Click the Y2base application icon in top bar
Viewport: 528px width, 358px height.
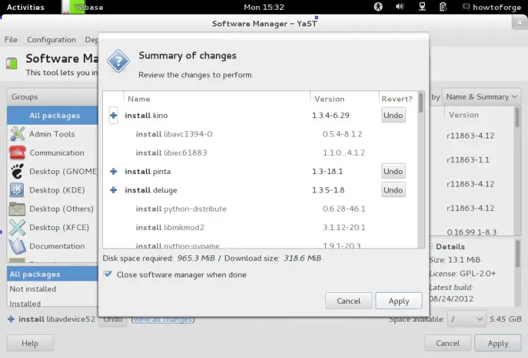click(73, 7)
